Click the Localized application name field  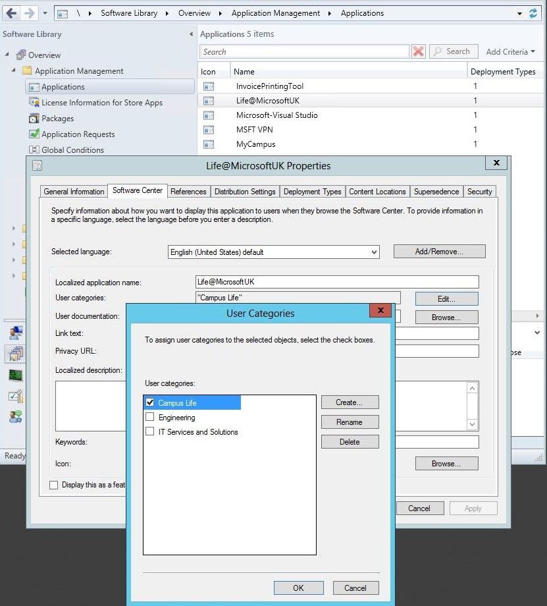(337, 282)
